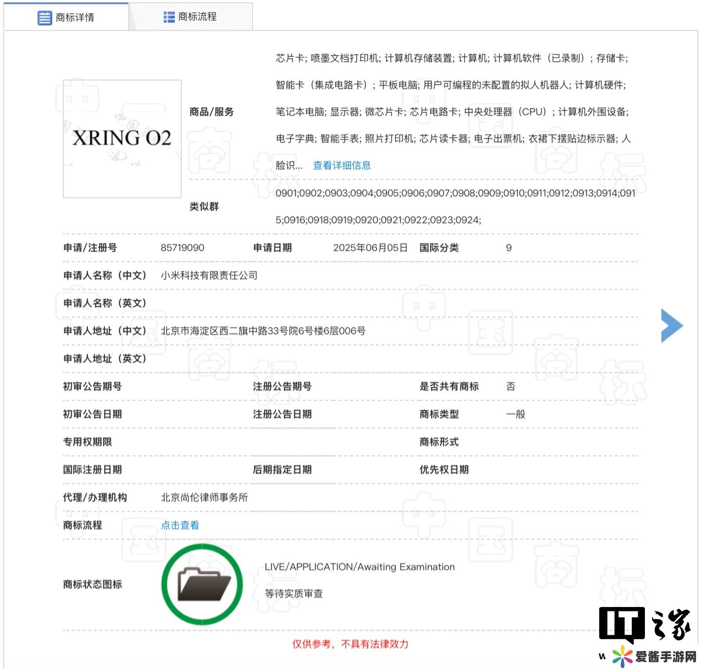Click the blue next arrow on right
Viewport: 703px width, 669px height.
pyautogui.click(x=672, y=325)
